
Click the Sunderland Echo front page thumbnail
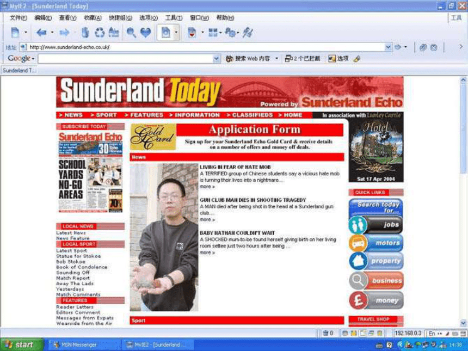[x=90, y=172]
